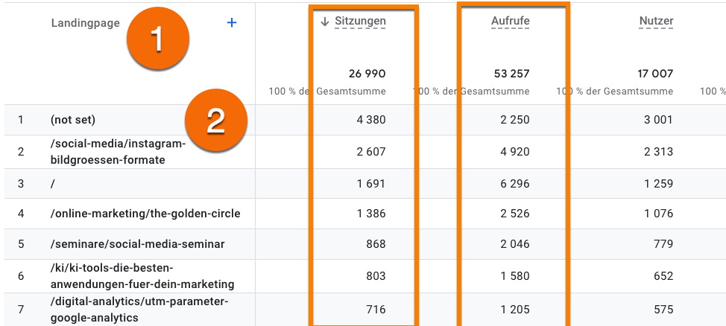This screenshot has height=326, width=726.
Task: Click the blue plus add-dimension icon
Action: [x=232, y=23]
